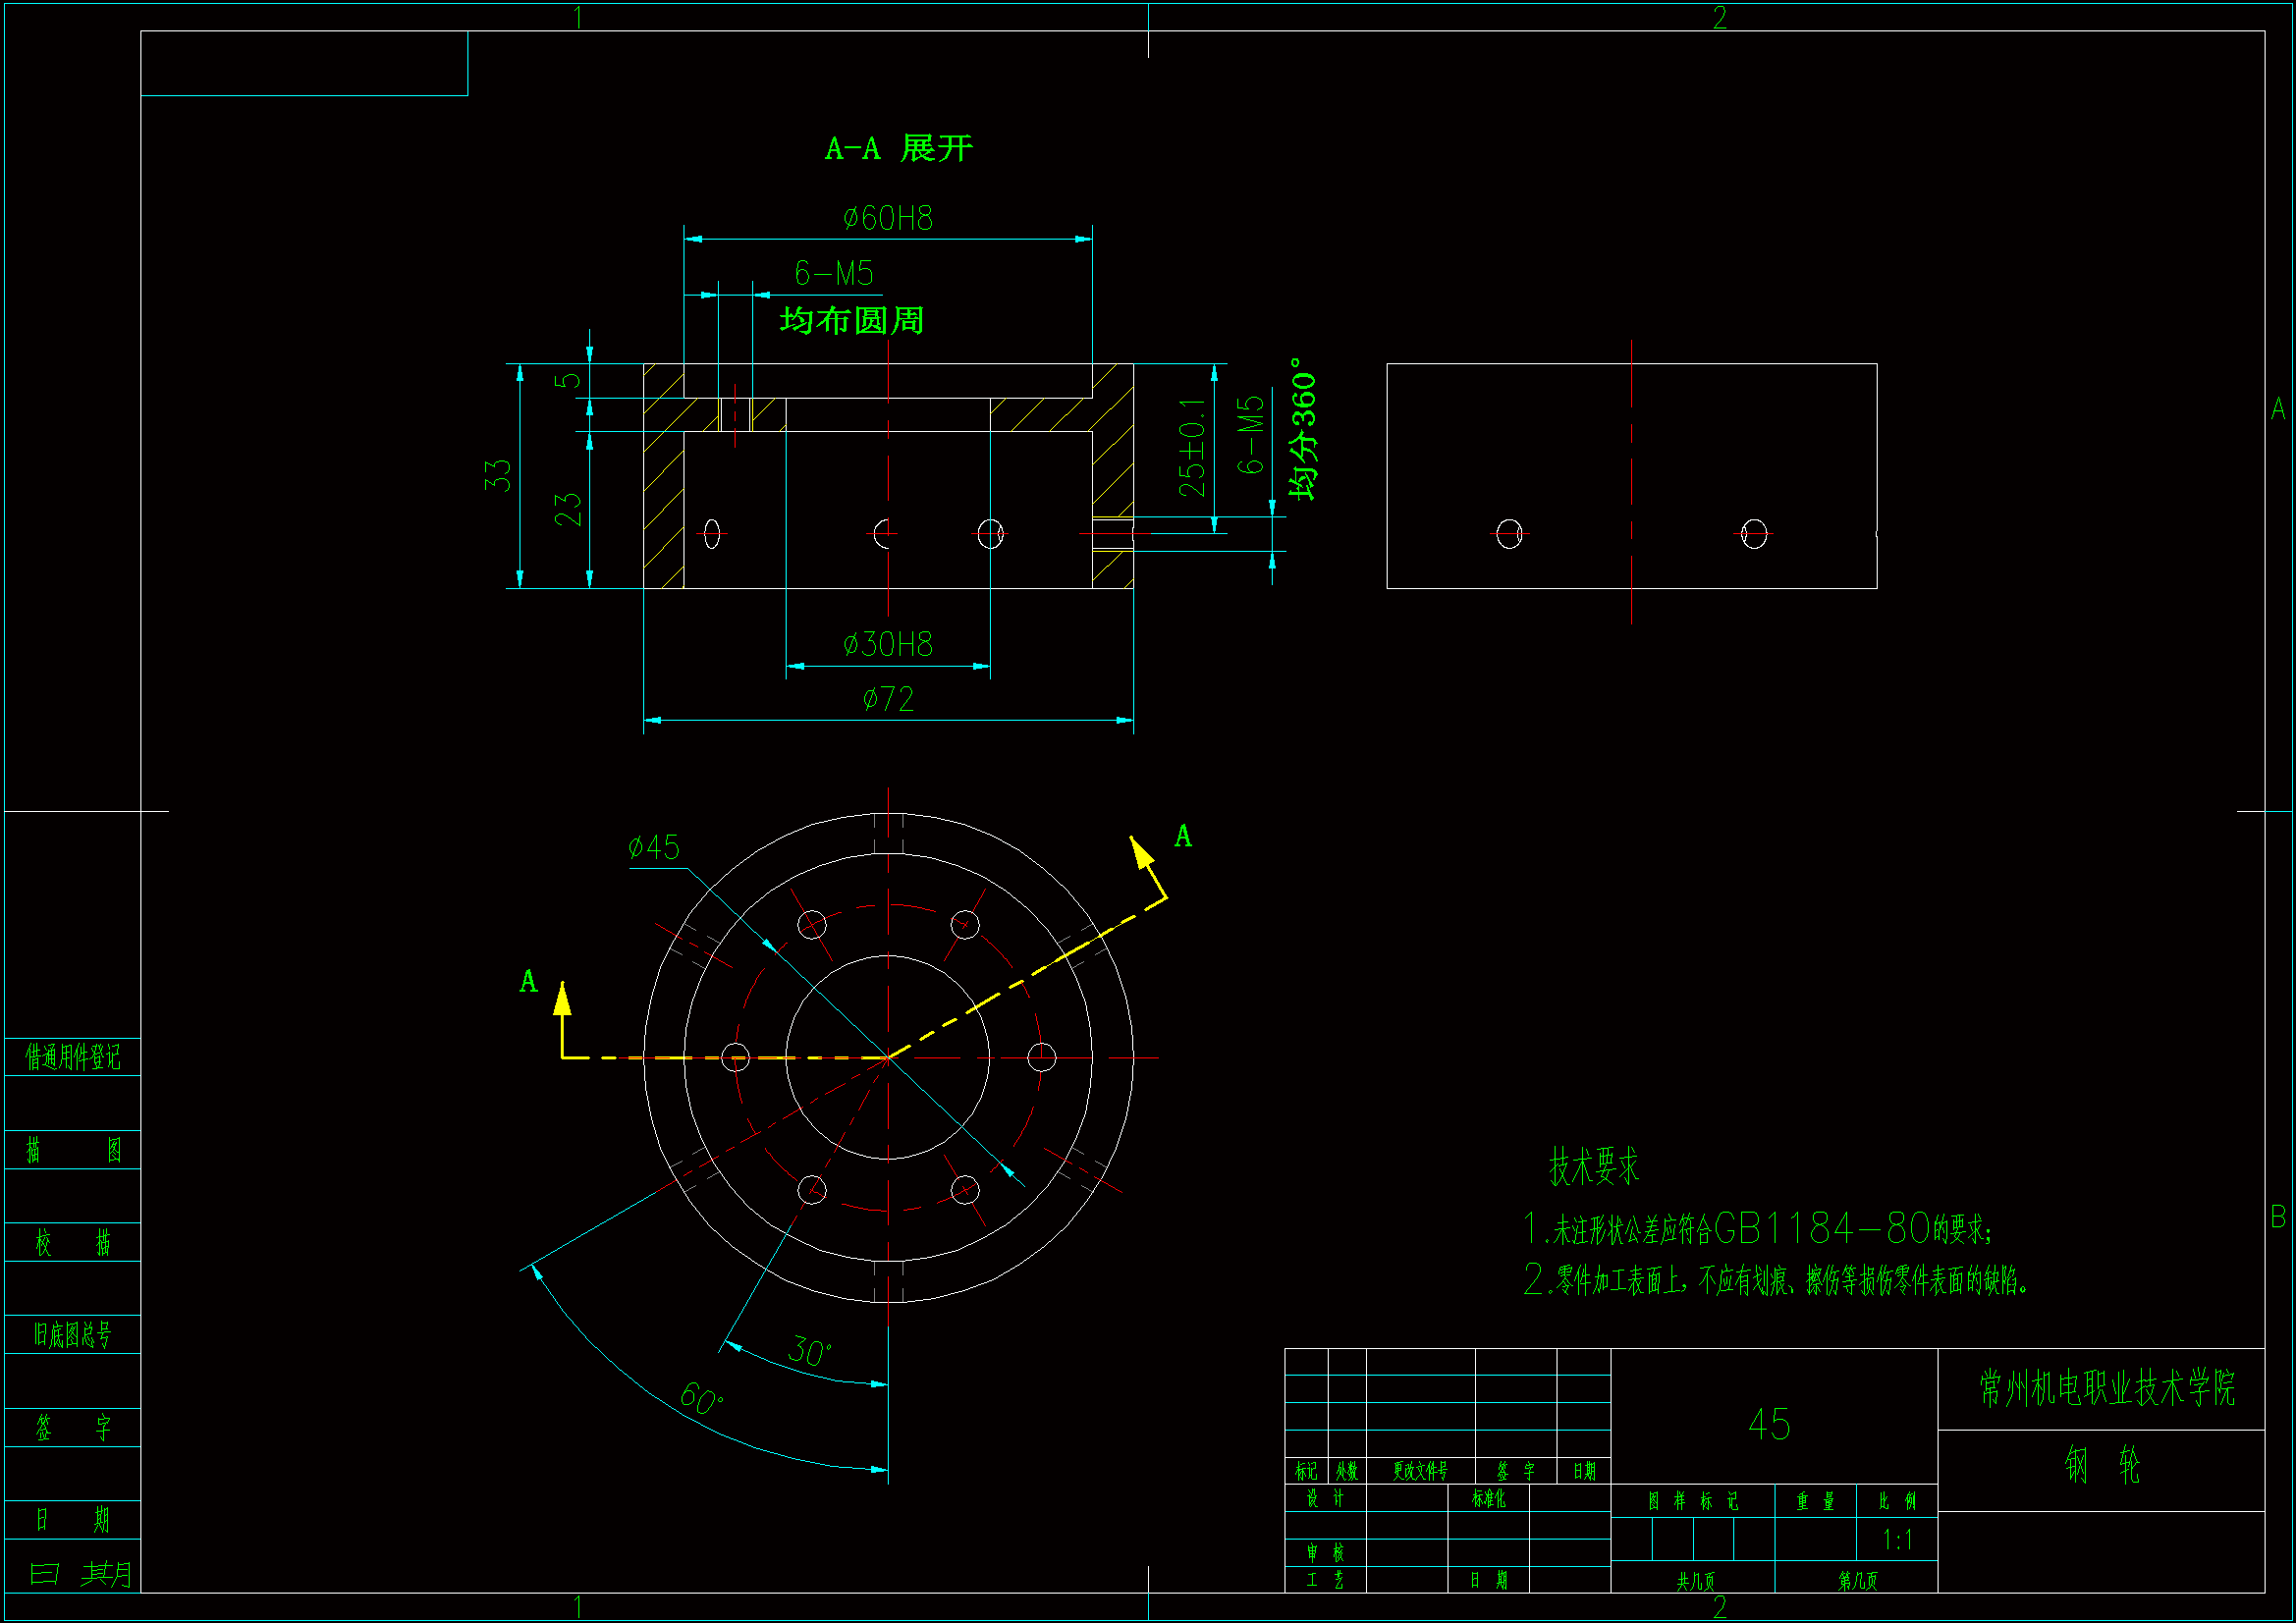Select the 旧底图总号 sidebar label

pyautogui.click(x=72, y=1335)
